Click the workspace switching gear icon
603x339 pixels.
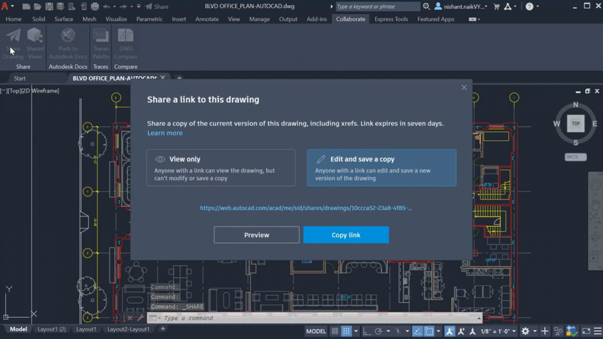click(525, 331)
